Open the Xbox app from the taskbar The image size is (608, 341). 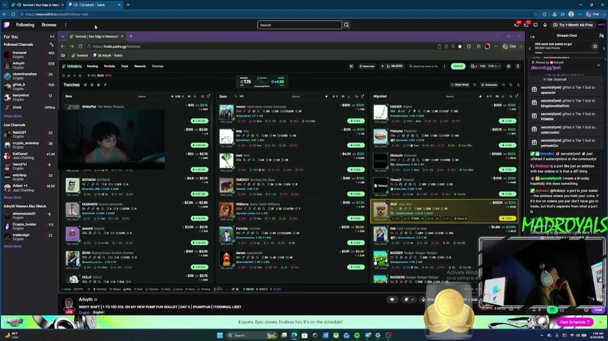tap(336, 335)
